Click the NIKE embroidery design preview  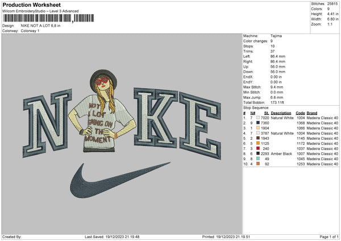click(122, 134)
